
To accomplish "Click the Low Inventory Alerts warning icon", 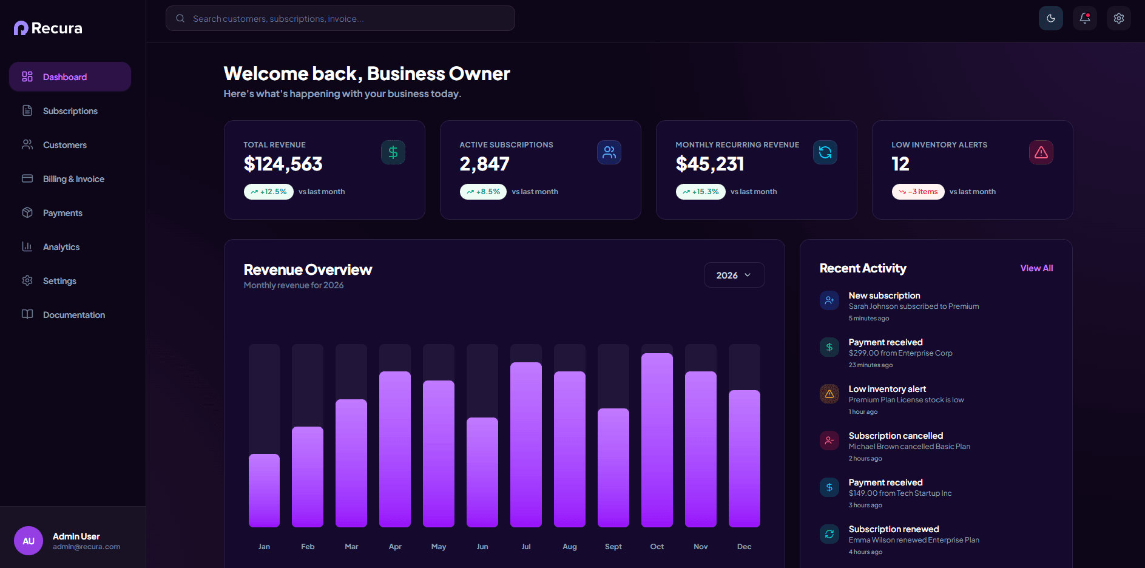I will (x=1041, y=152).
